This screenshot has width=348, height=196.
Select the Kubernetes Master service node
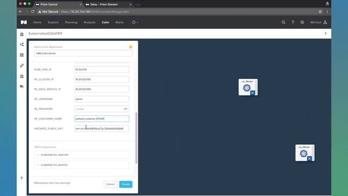(x=248, y=87)
